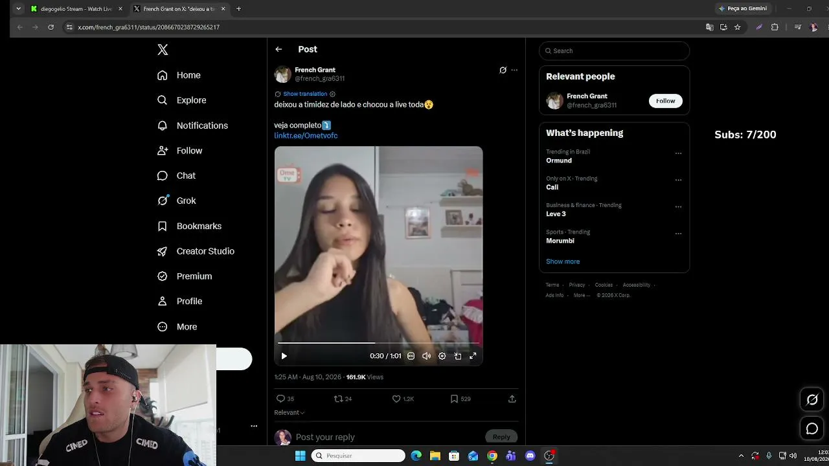829x466 pixels.
Task: Open the floating Grok button
Action: (x=812, y=400)
